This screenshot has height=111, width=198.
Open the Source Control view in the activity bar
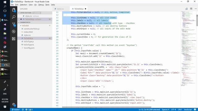coord(14,24)
